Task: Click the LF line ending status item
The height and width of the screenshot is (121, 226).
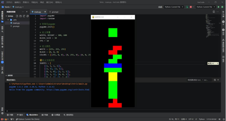Action: tap(196, 119)
